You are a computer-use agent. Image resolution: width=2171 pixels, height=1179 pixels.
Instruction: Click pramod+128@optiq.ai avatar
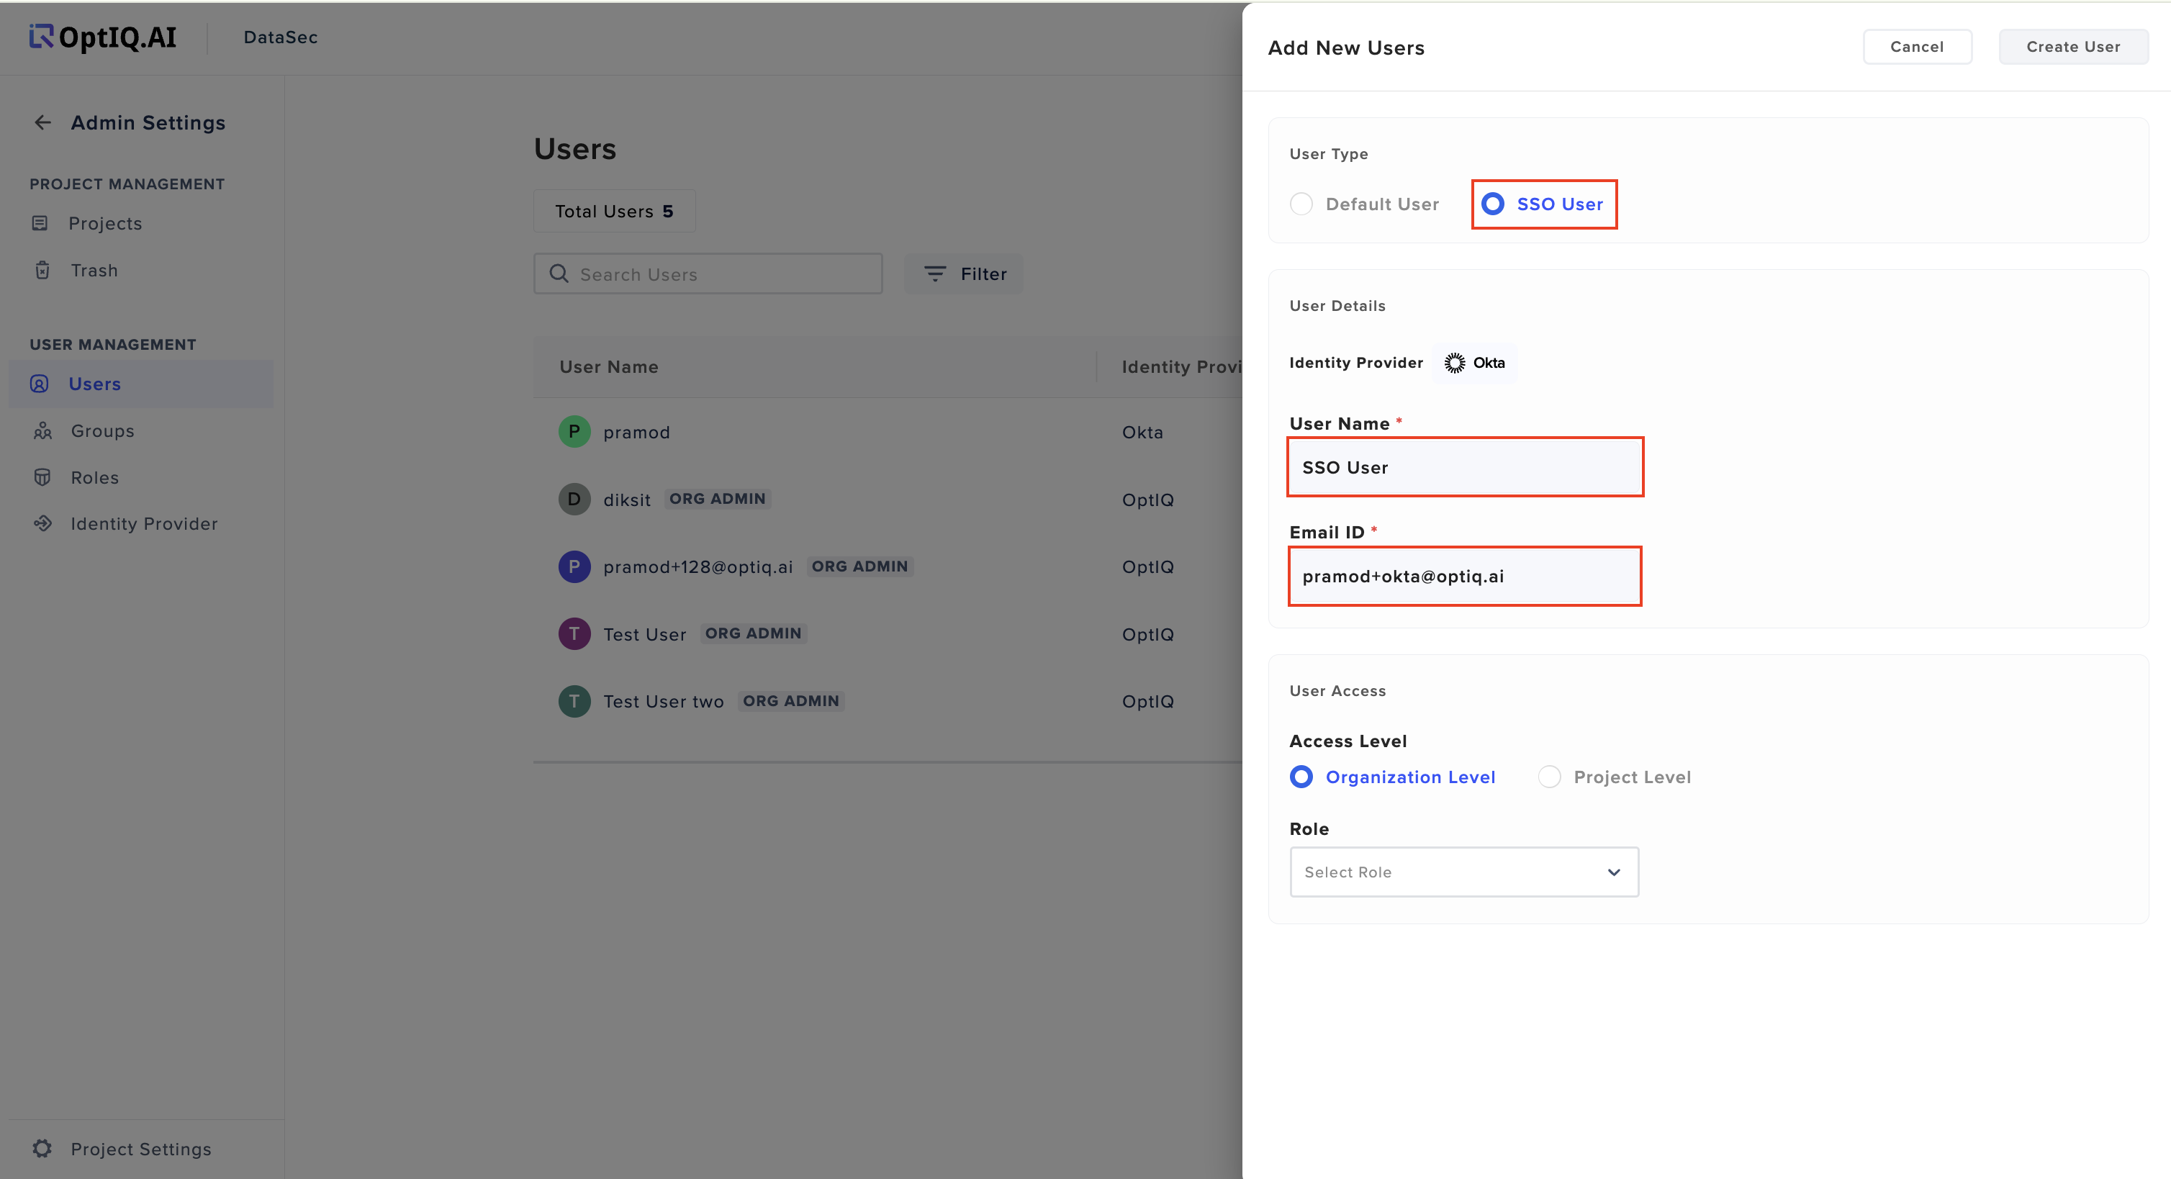574,566
